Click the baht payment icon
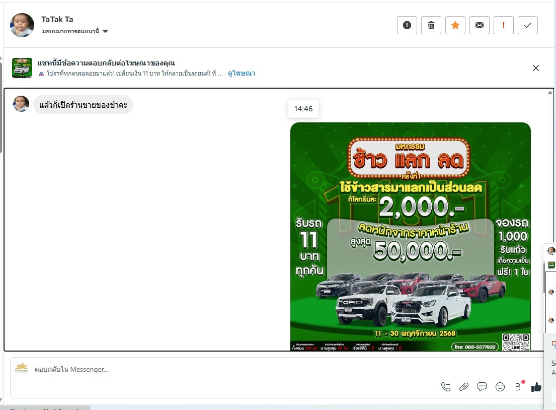This screenshot has width=556, height=410. tap(518, 387)
